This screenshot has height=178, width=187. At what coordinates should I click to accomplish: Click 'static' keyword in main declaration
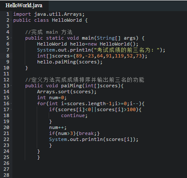click(55, 38)
